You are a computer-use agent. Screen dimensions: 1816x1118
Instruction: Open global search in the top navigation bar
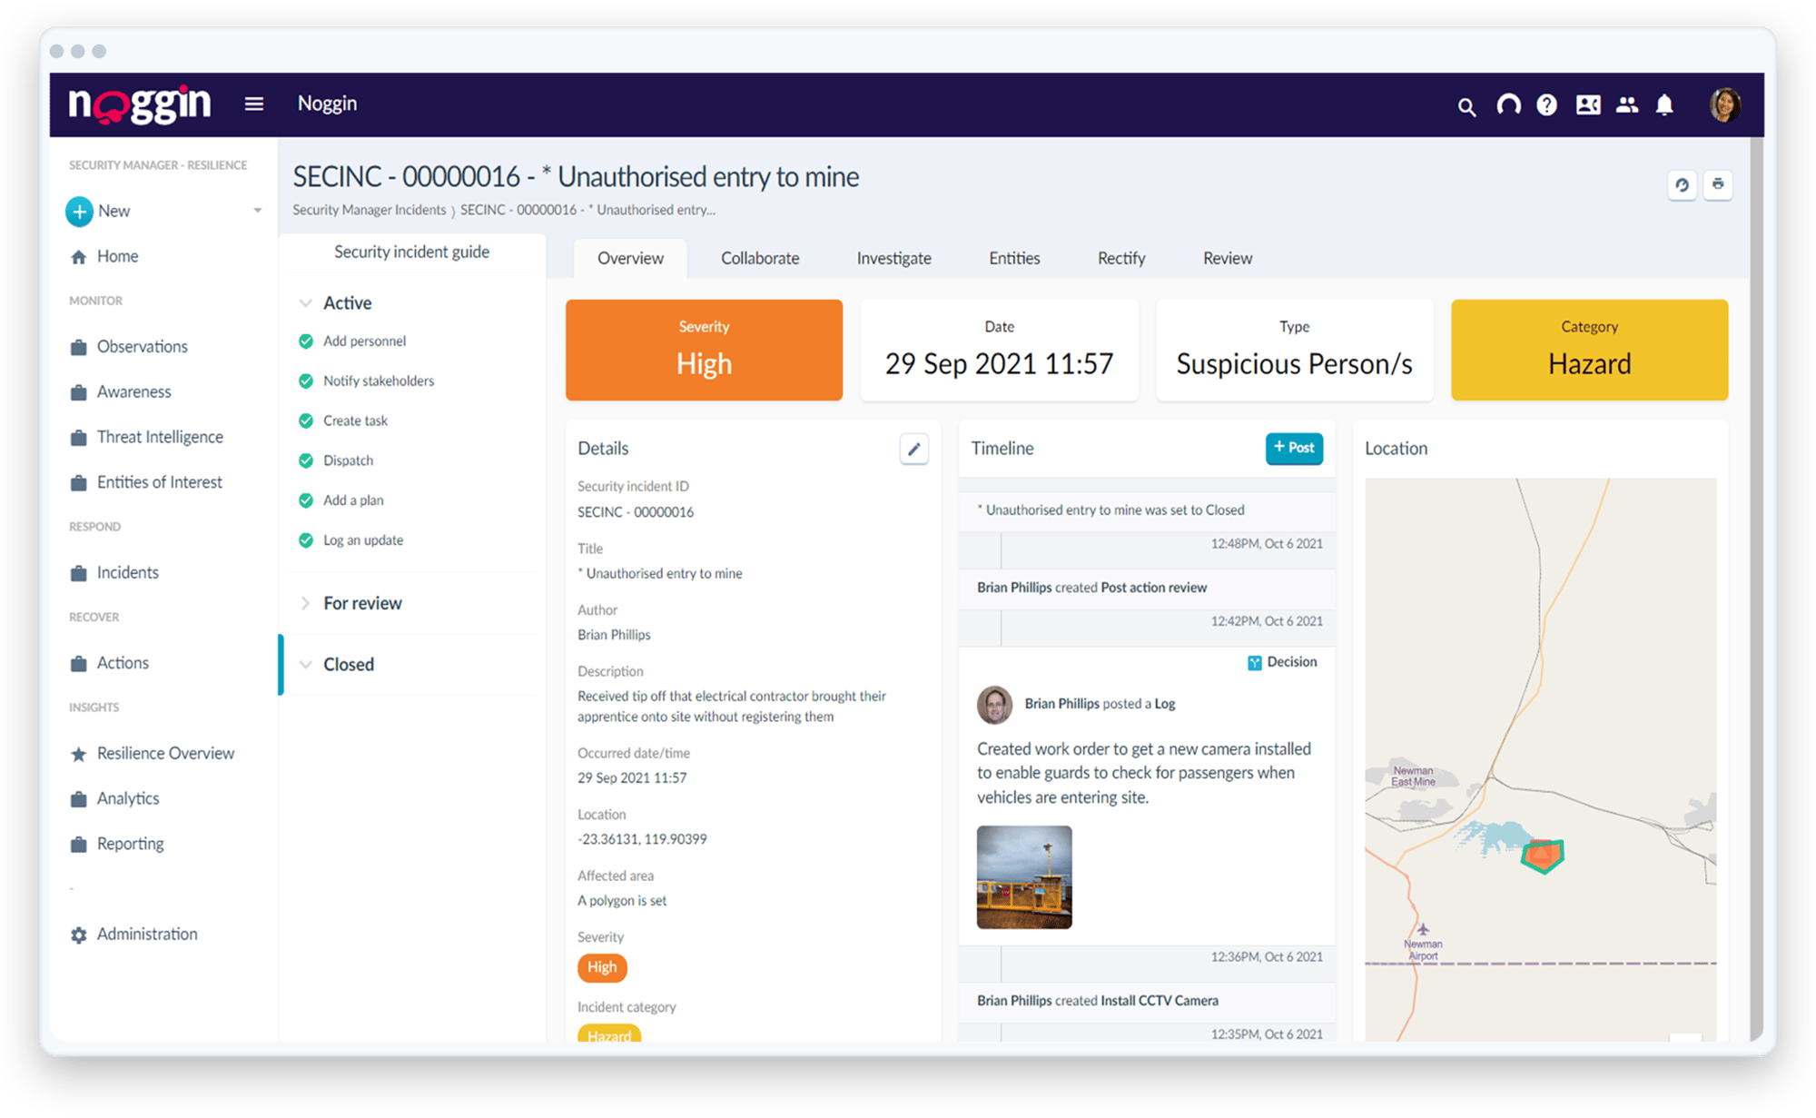click(1466, 106)
